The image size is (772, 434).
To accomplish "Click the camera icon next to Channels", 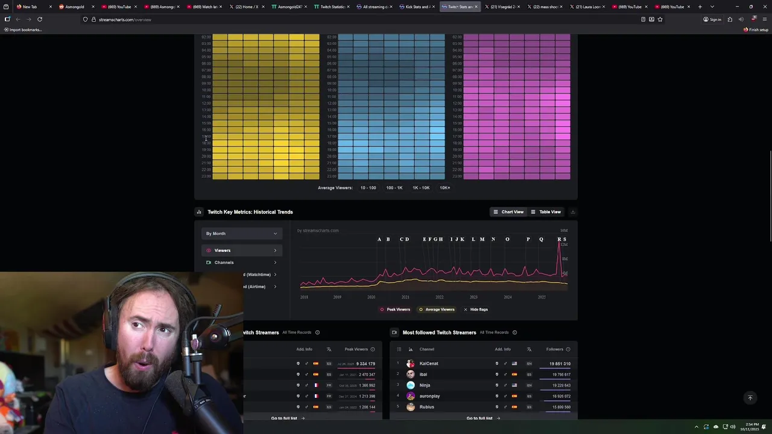I will [x=209, y=263].
